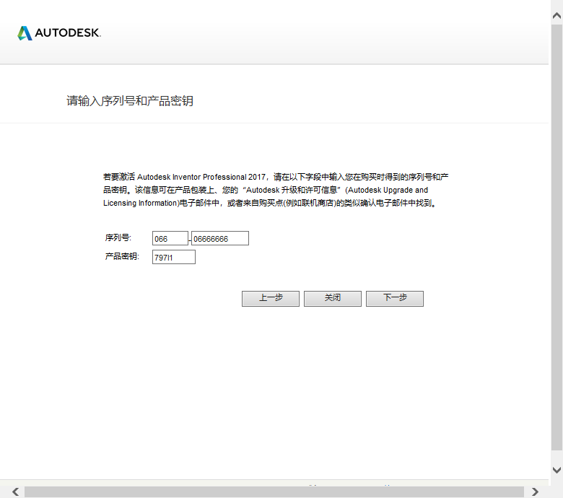Click the 产品密钥 label
The image size is (563, 498).
click(122, 256)
